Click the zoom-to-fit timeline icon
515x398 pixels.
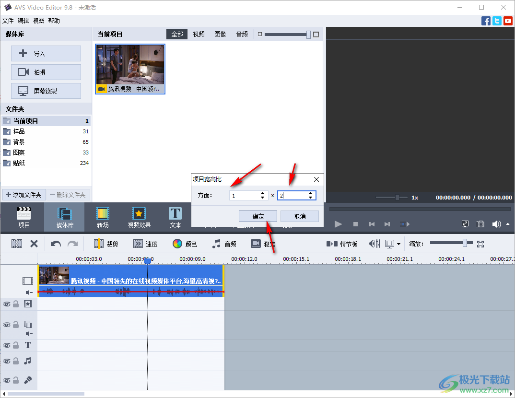click(x=480, y=244)
